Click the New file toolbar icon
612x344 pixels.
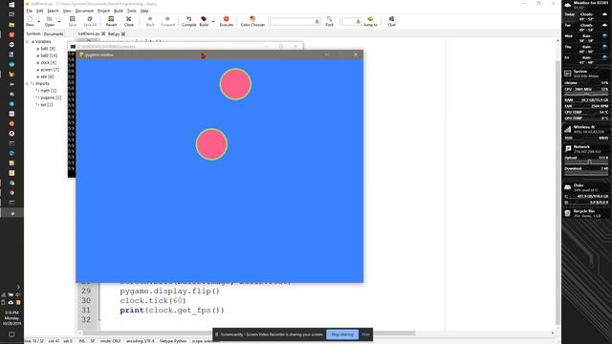[x=30, y=19]
